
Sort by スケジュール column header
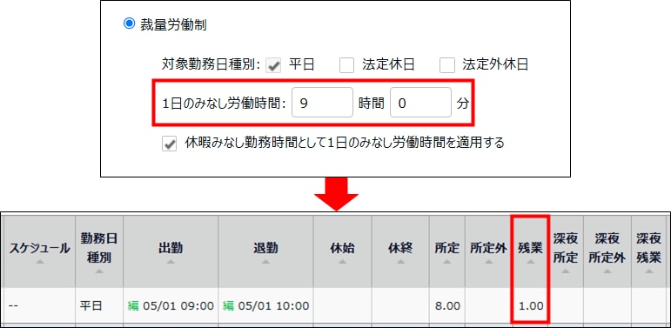click(x=39, y=251)
